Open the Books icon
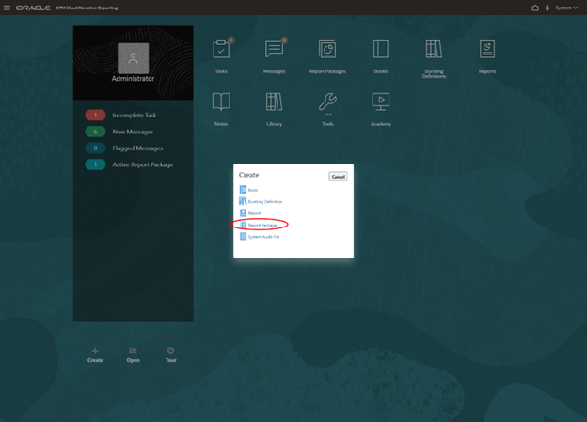The image size is (587, 422). coord(380,50)
